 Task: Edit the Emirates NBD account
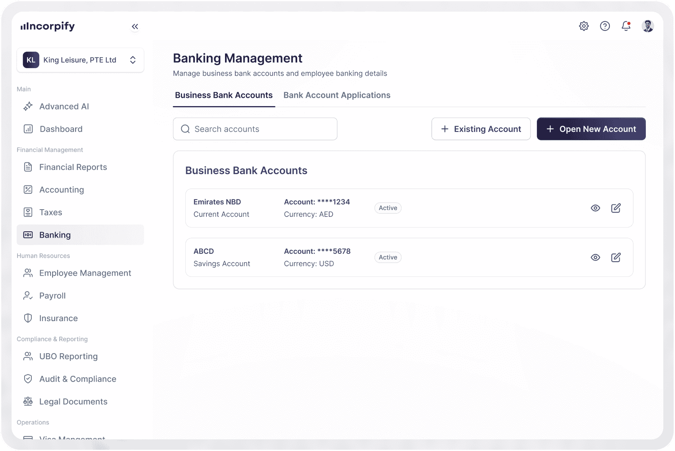coord(616,208)
